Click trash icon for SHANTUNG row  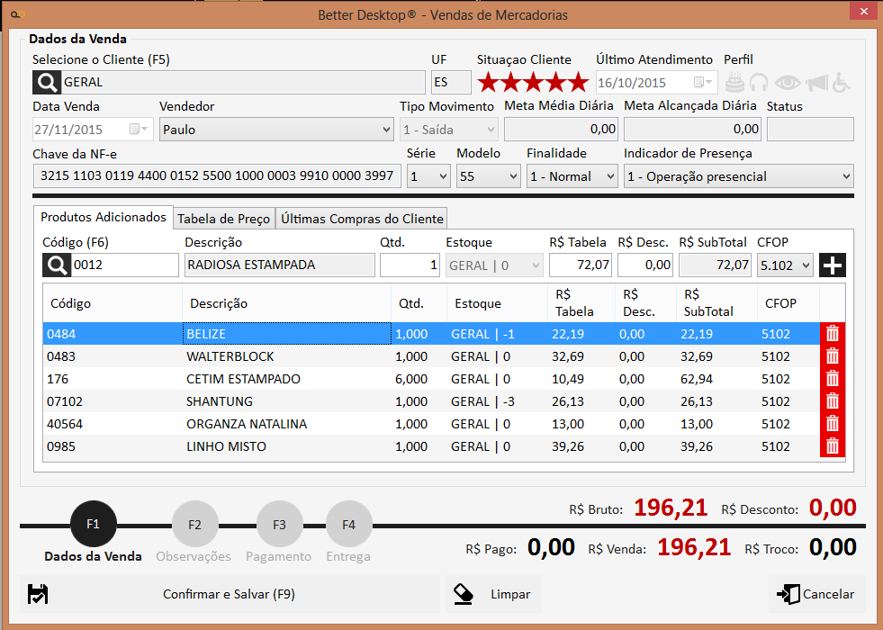[x=833, y=401]
